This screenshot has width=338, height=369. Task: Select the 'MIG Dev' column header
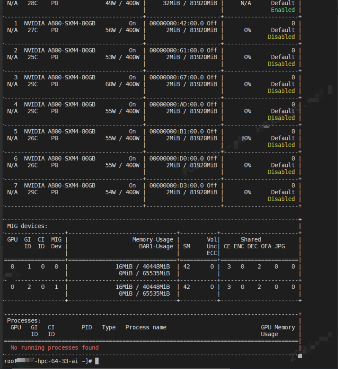(56, 243)
